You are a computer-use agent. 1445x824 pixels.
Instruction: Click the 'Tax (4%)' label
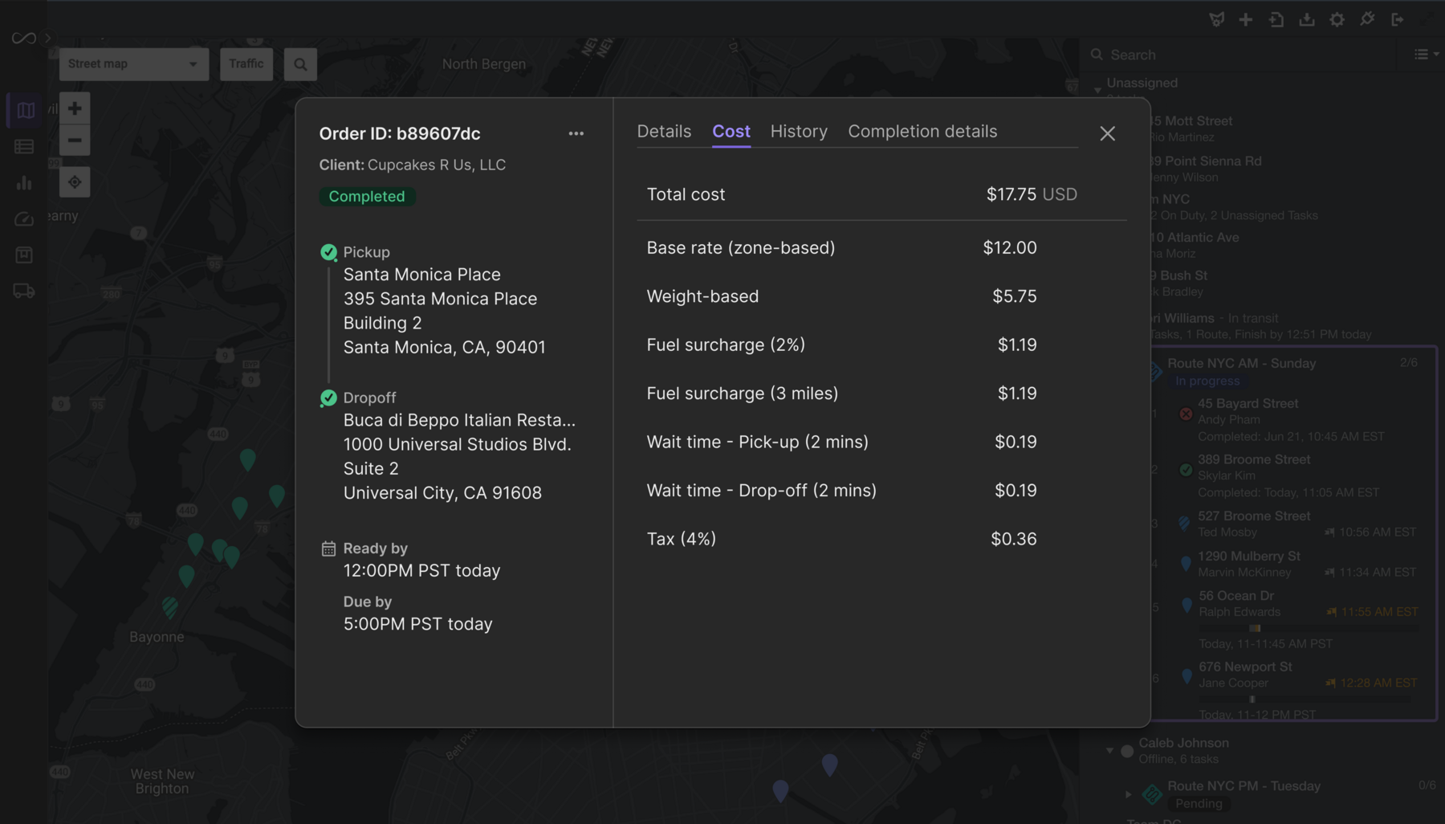[682, 539]
